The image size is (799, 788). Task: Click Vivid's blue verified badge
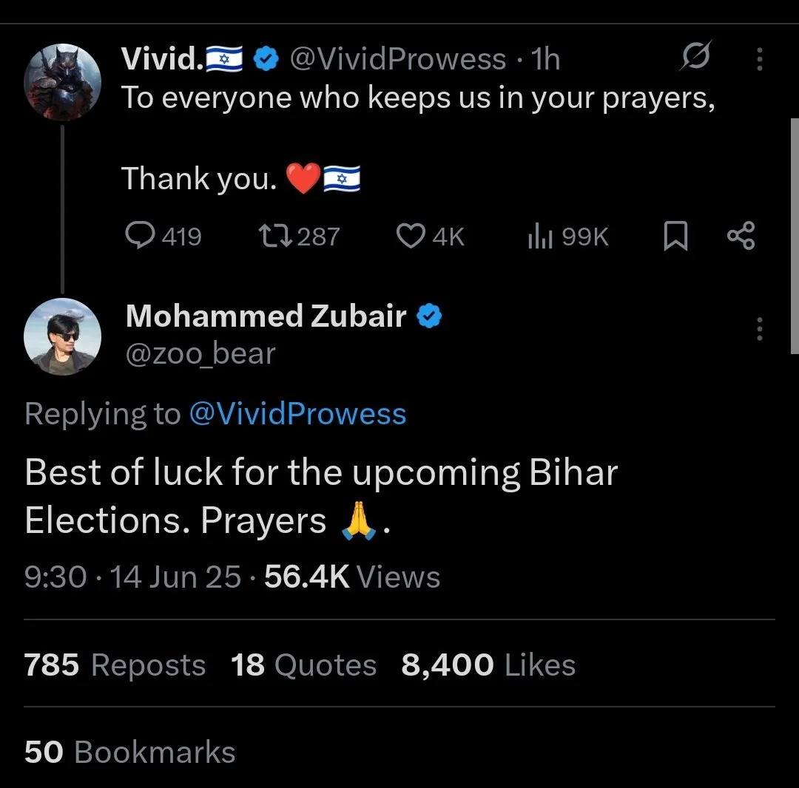pyautogui.click(x=266, y=59)
